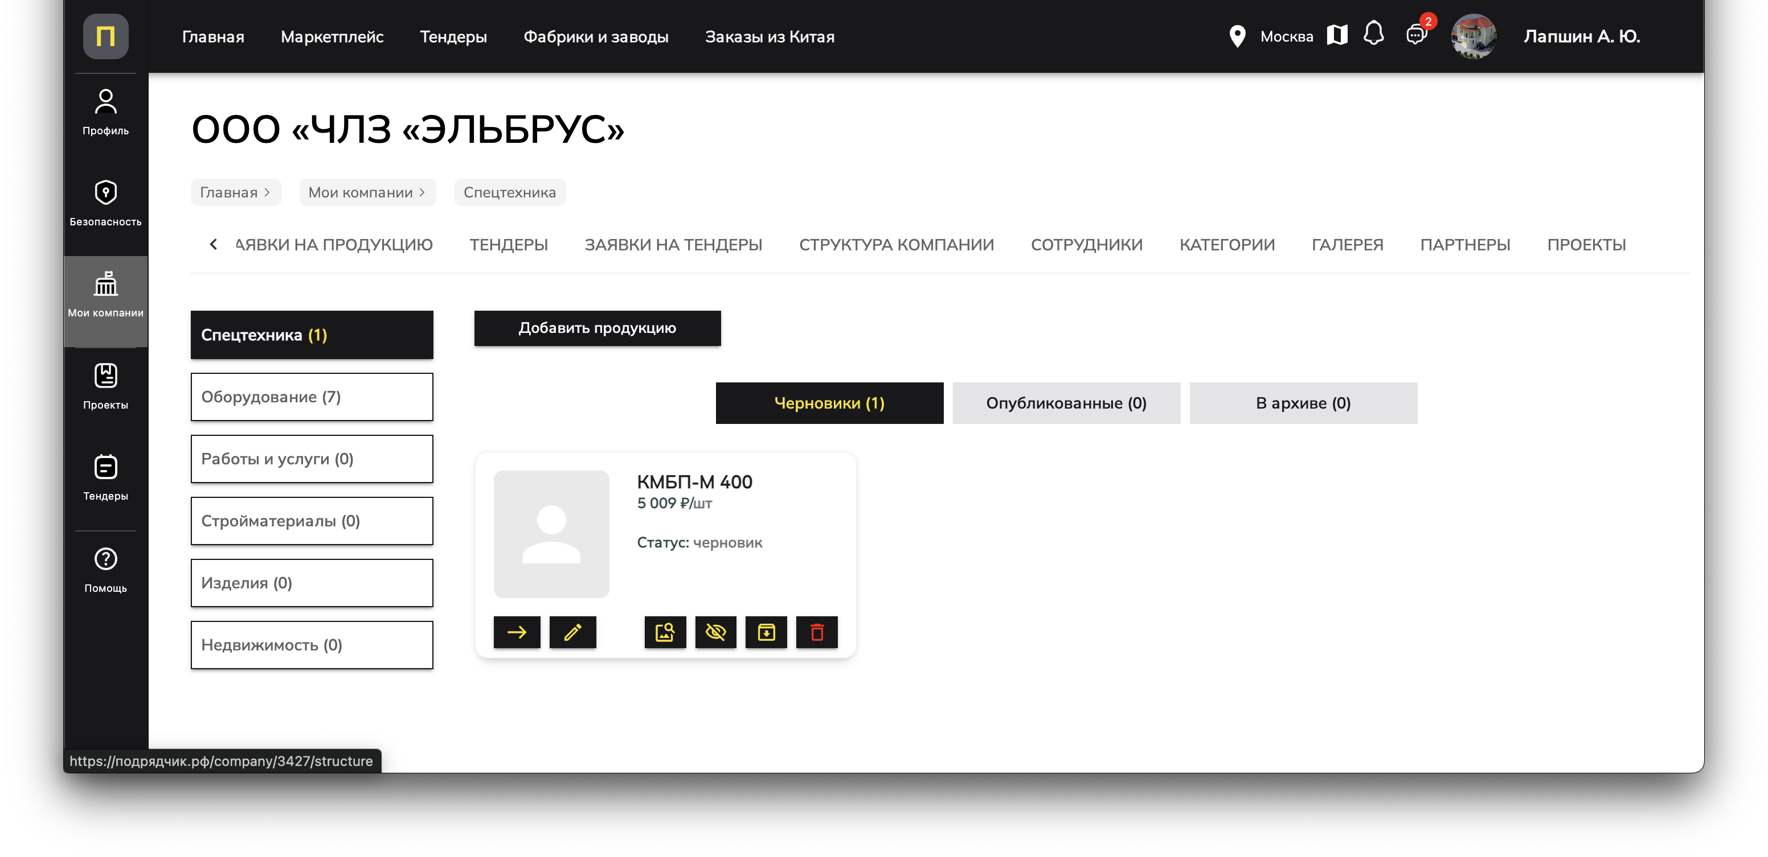Switch to ГАЛЕРЕЯ tab
Screen dimensions: 1768x857
tap(1347, 245)
